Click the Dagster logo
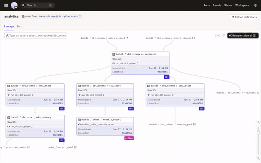Image resolution: width=261 pixels, height=163 pixels. coord(14,5)
